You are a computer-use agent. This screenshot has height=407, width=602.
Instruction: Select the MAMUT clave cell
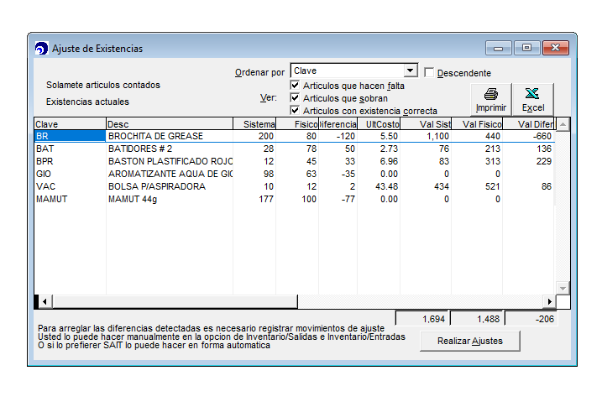tap(70, 199)
